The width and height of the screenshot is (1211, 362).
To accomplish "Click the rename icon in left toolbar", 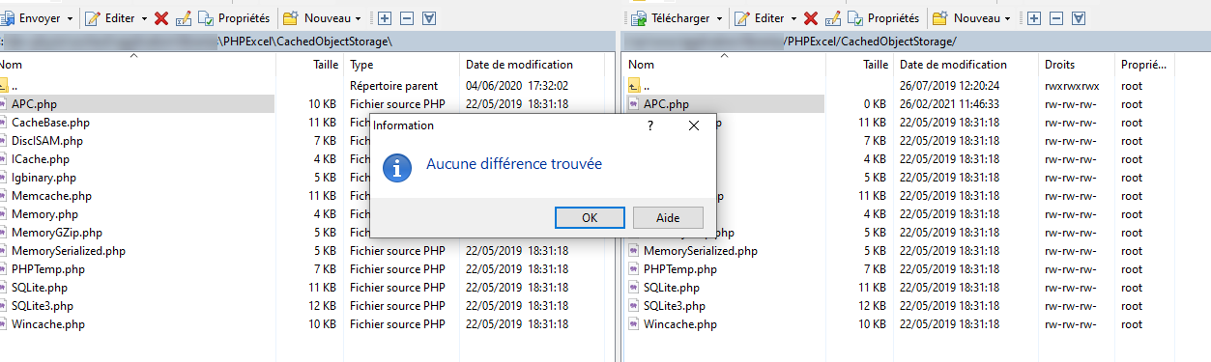I will click(184, 18).
